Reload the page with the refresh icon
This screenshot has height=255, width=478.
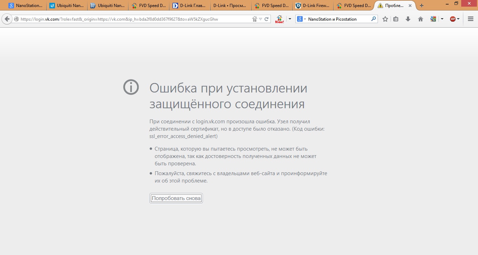pos(267,19)
